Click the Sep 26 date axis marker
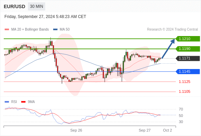The width and height of the screenshot is (201, 136). tap(76, 130)
